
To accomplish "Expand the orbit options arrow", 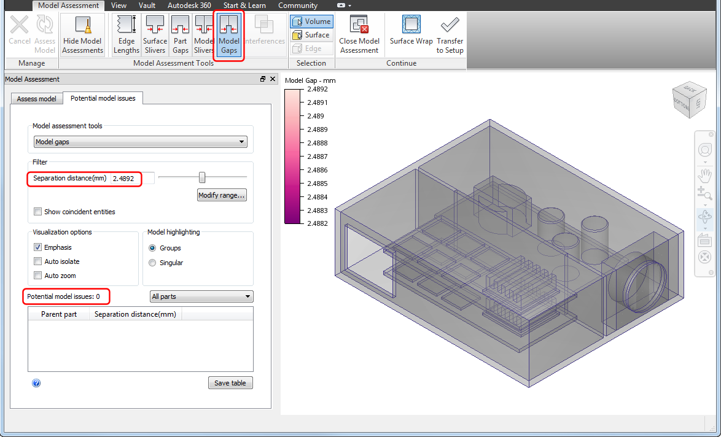I will [x=705, y=228].
